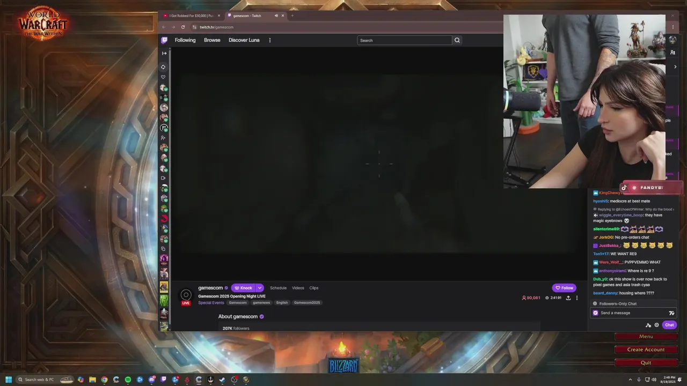The image size is (687, 386).
Task: Open the Twitch app from the taskbar
Action: 164,380
